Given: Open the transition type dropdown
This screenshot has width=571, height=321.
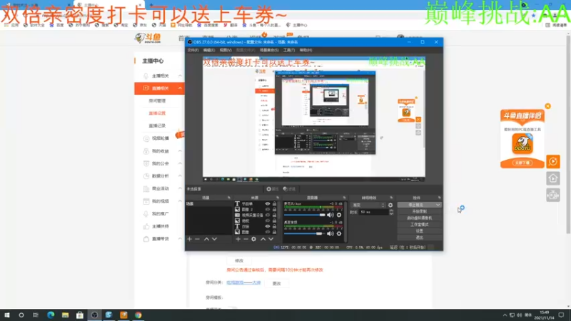Looking at the screenshot, I should click(368, 205).
